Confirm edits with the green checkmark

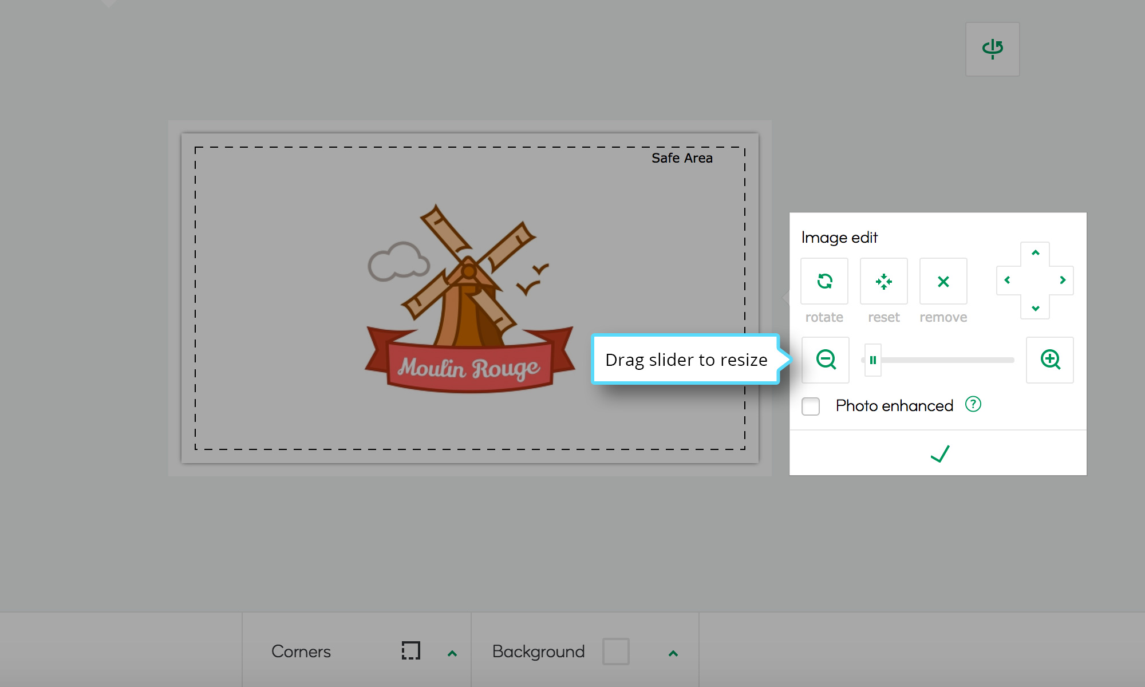click(939, 453)
